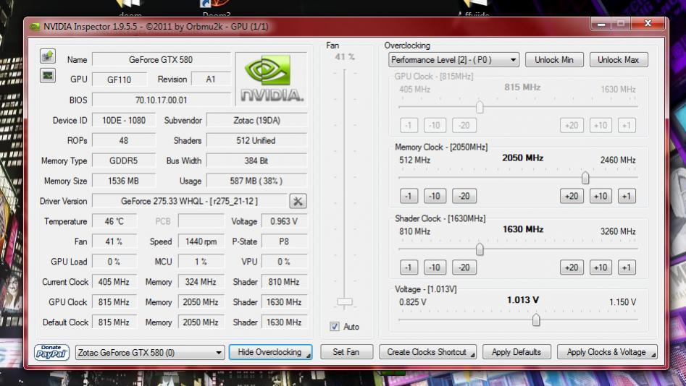Click the NVIDIA logo image
This screenshot has height=386, width=686.
point(272,79)
